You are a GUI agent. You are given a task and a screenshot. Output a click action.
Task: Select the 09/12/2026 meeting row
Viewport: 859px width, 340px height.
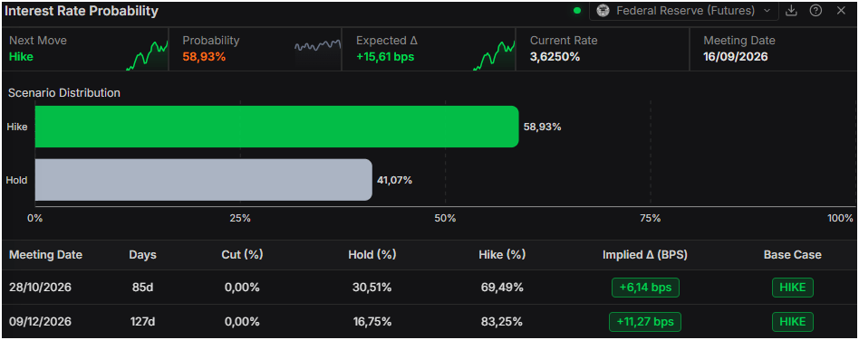click(429, 321)
